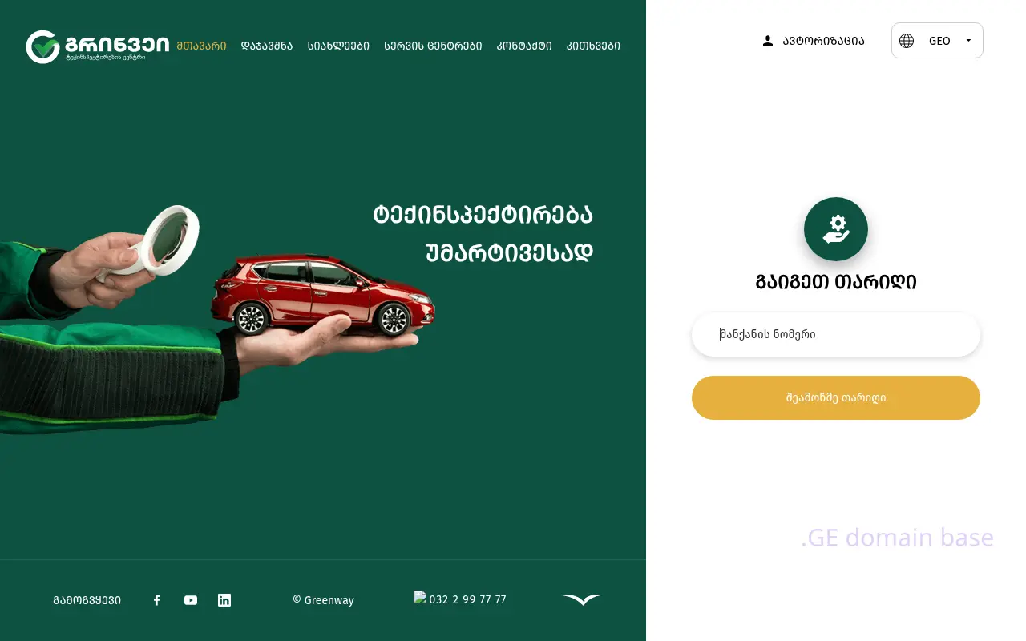Open the YouTube channel icon in footer

(191, 600)
